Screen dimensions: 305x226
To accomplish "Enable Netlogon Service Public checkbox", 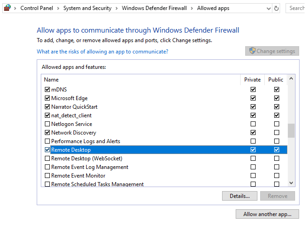I will [276, 124].
